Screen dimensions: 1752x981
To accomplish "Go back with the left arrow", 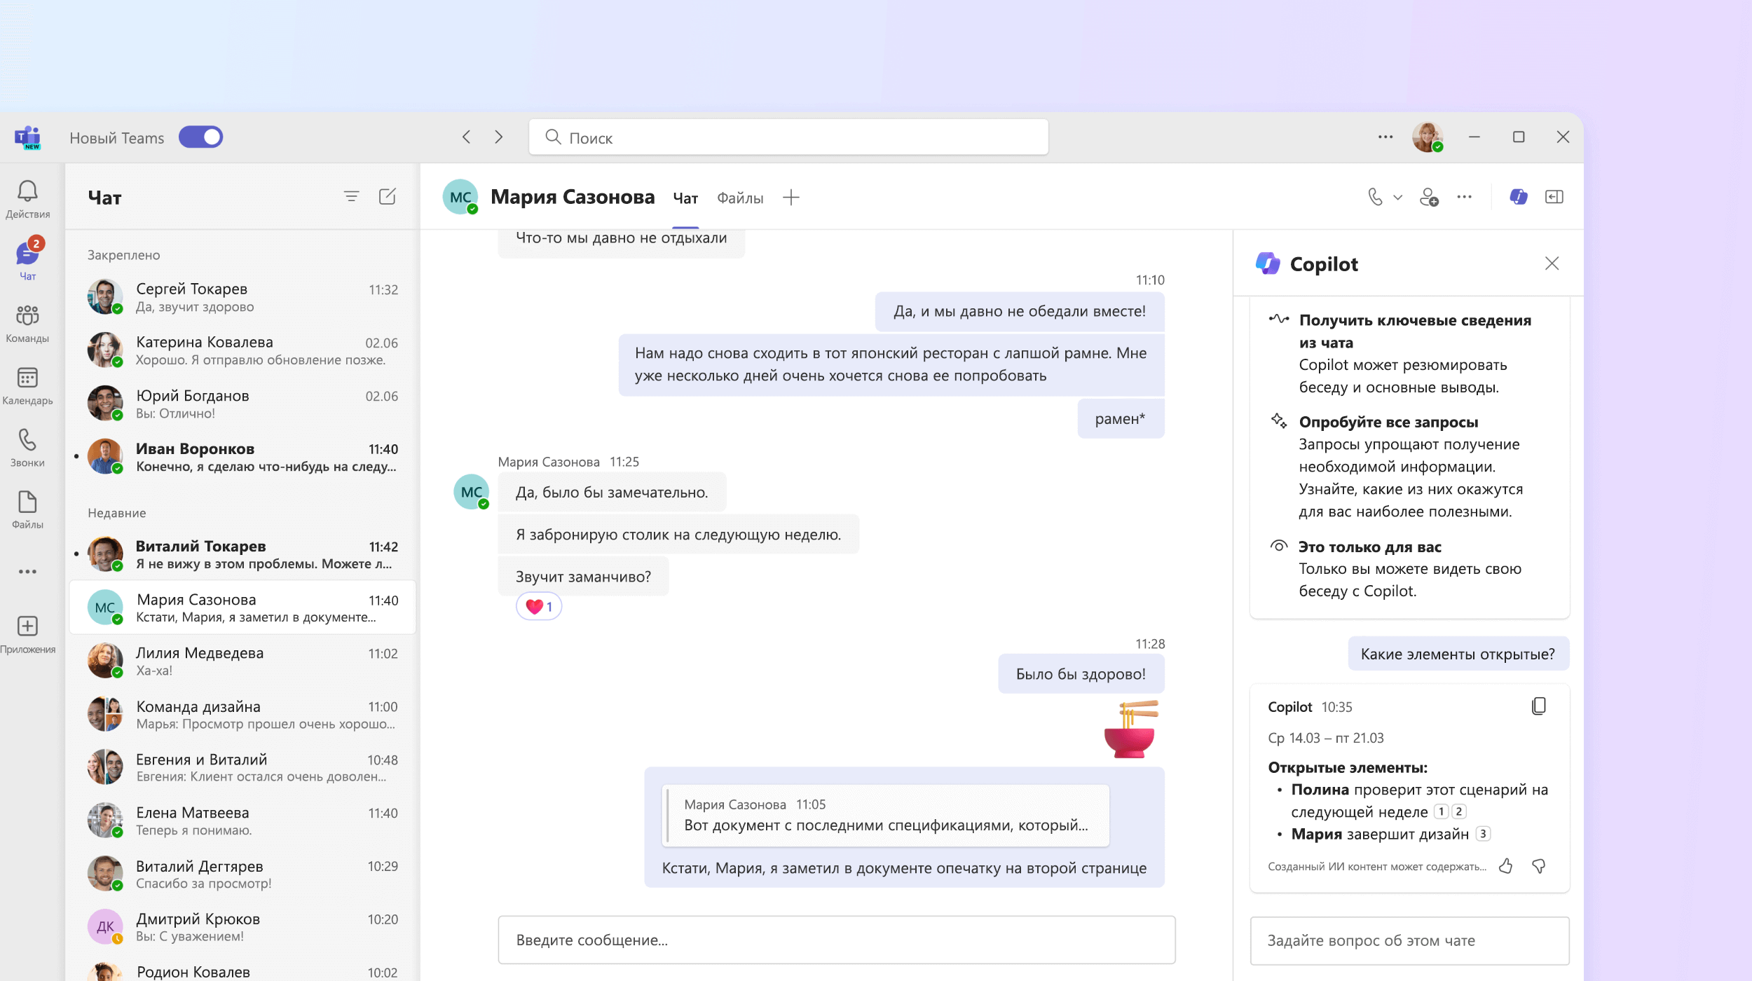I will click(x=467, y=137).
